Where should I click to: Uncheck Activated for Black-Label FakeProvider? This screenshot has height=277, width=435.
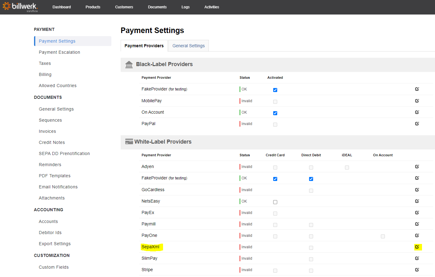point(275,90)
